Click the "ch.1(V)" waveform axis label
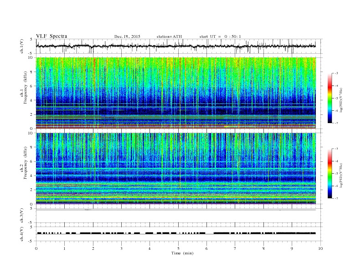The height and width of the screenshot is (279, 361). [21, 46]
